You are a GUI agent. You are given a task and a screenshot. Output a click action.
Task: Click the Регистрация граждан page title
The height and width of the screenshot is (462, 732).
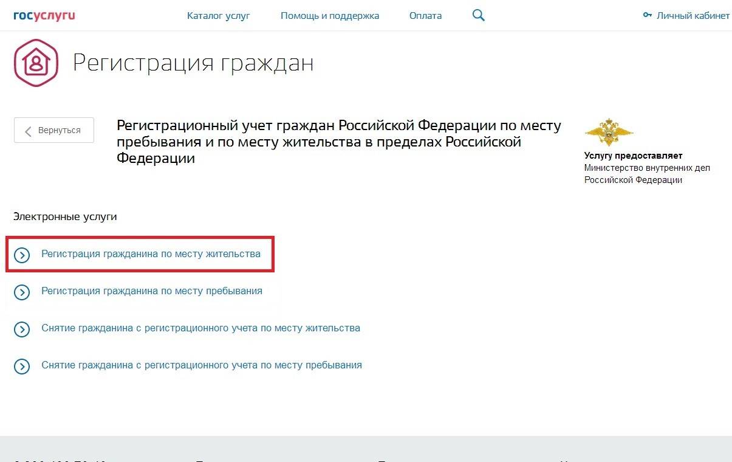(193, 63)
